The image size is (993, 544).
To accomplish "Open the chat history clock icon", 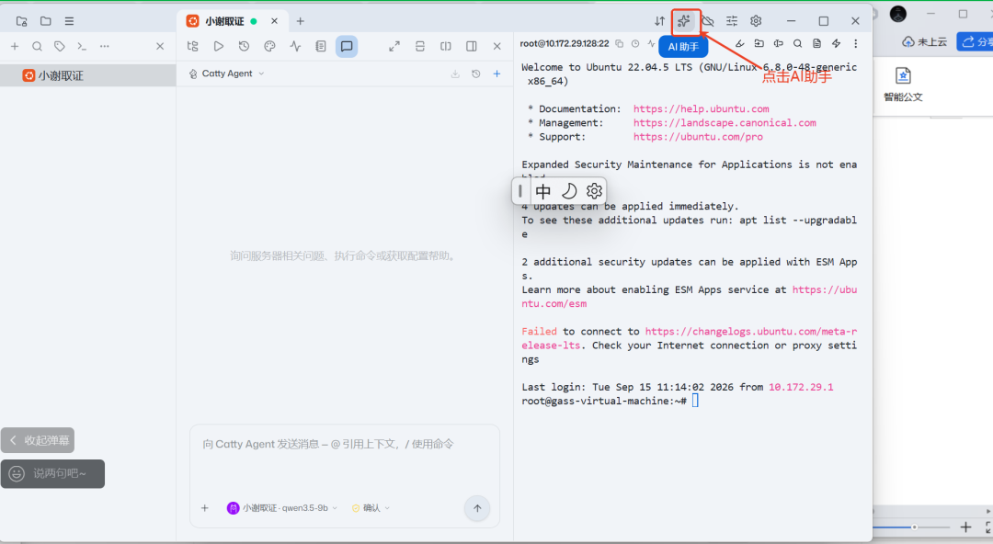I will pyautogui.click(x=475, y=74).
